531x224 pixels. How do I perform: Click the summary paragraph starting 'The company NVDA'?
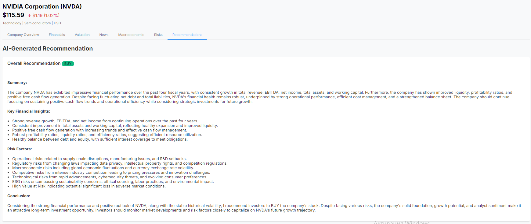(260, 97)
